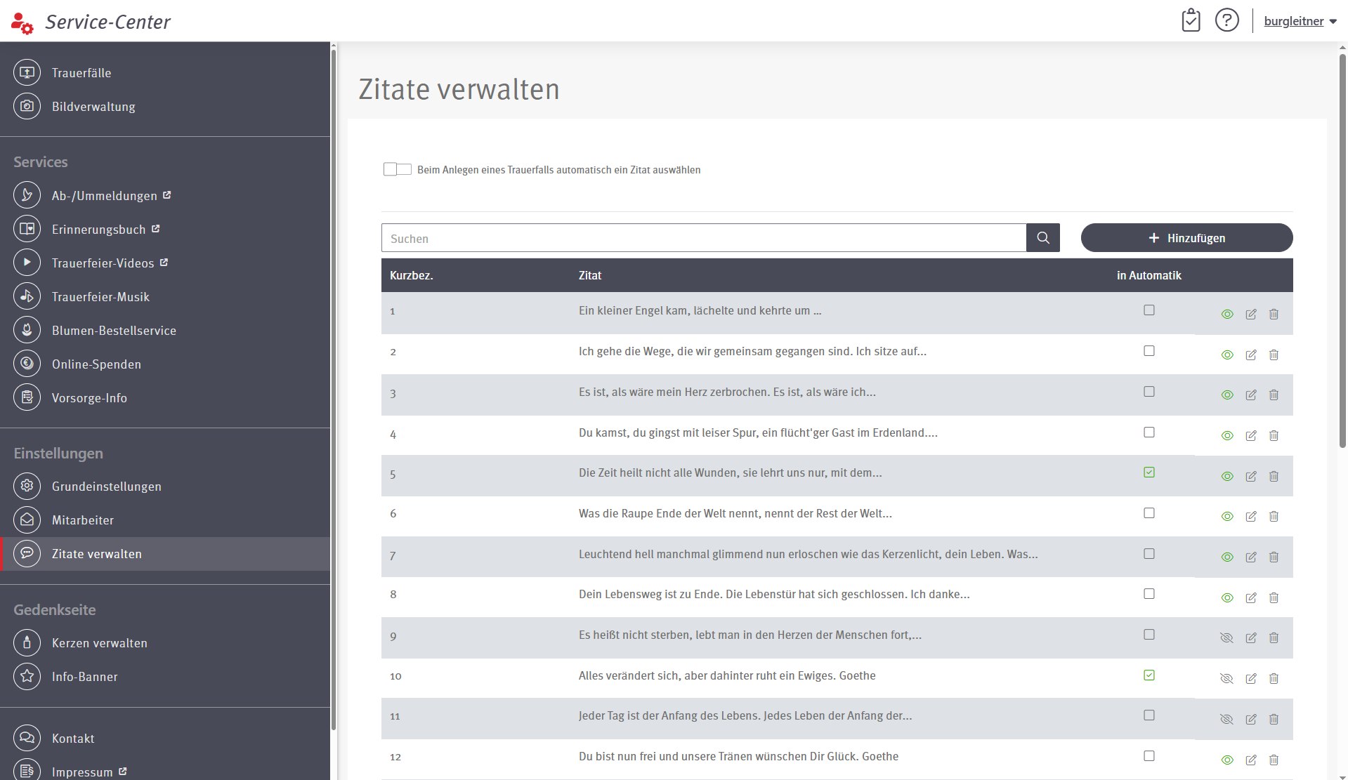Click the Grundeinstellungen gear icon
The width and height of the screenshot is (1348, 780).
click(27, 486)
